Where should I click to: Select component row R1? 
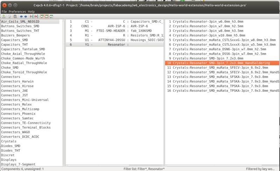pyautogui.click(x=115, y=36)
